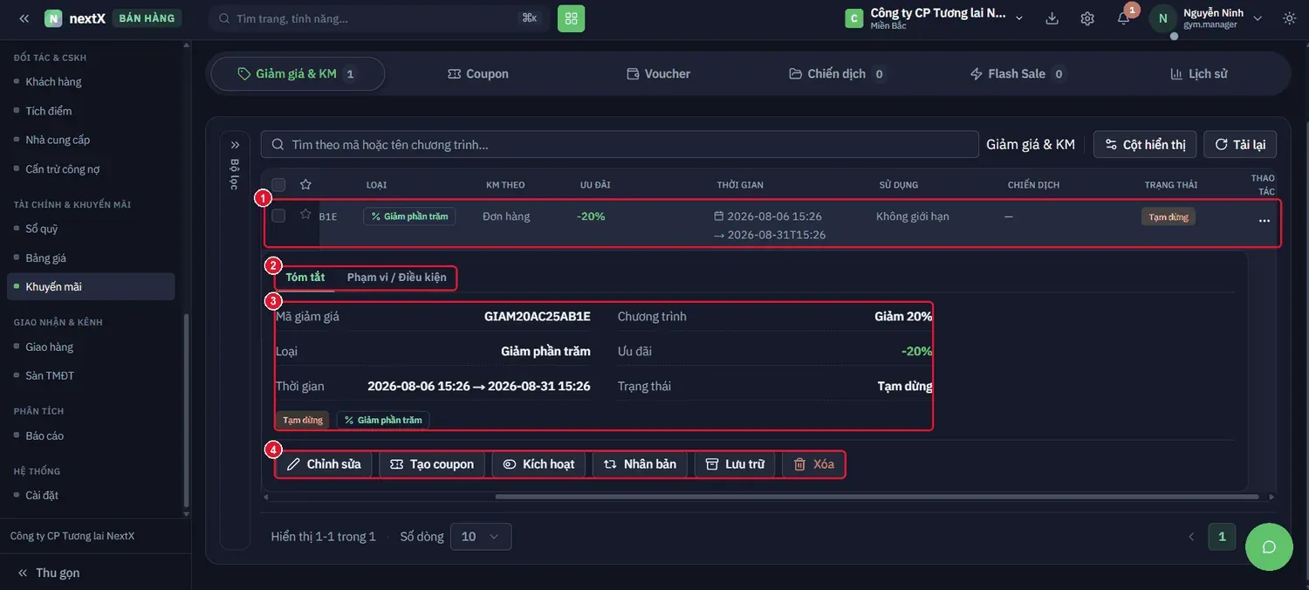Click the Cột hiển thị button

pyautogui.click(x=1145, y=144)
